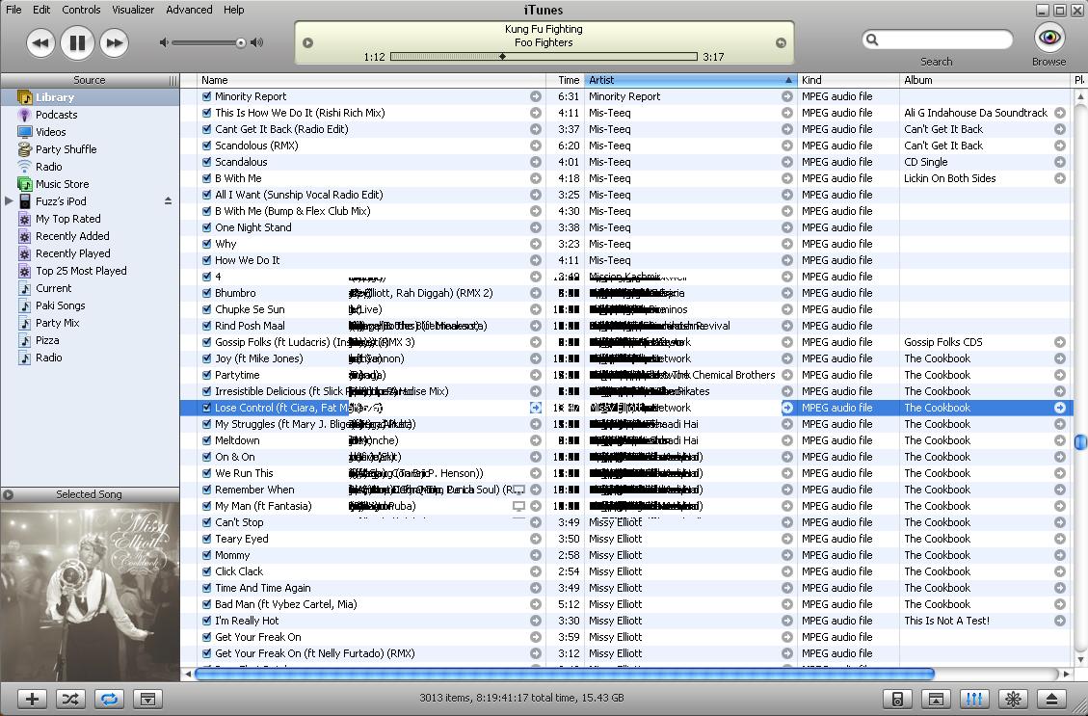The height and width of the screenshot is (716, 1088).
Task: Click the iPod options button in bottom bar
Action: 897,699
